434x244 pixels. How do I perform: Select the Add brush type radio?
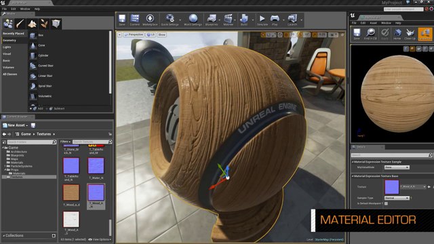point(31,108)
